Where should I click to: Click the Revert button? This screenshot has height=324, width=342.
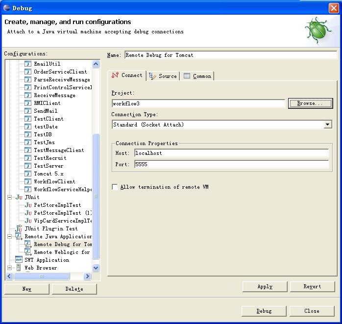[x=312, y=286]
